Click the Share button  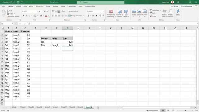click(x=174, y=6)
